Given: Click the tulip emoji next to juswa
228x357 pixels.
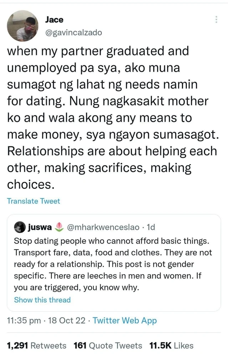Looking at the screenshot, I should coord(60,227).
